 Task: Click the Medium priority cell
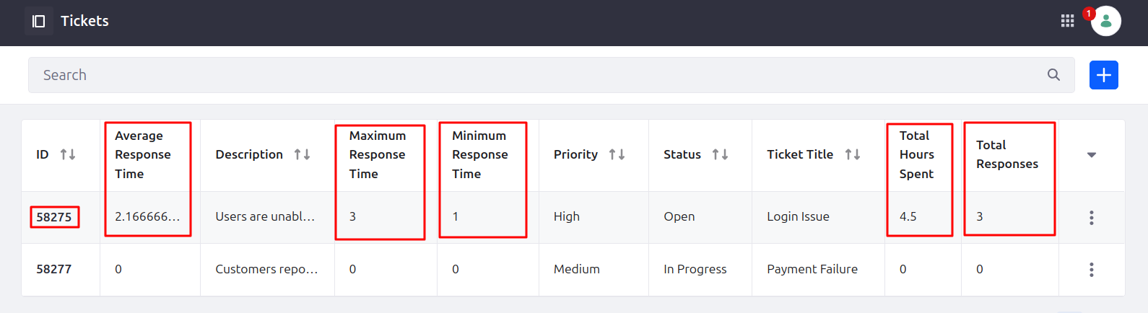click(x=577, y=269)
